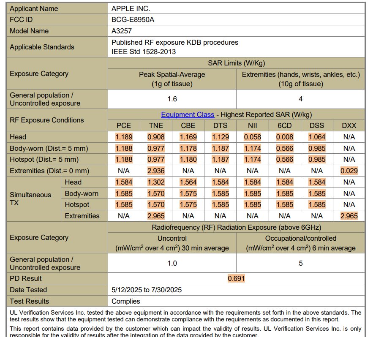This screenshot has height=337, width=384.
Task: Select the highlighted 0.691 PD Result
Action: click(236, 278)
